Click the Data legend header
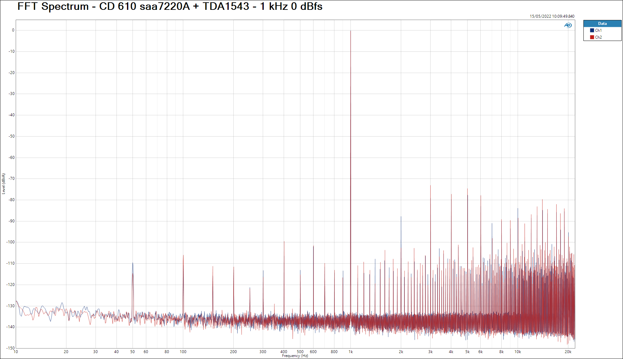 [602, 24]
